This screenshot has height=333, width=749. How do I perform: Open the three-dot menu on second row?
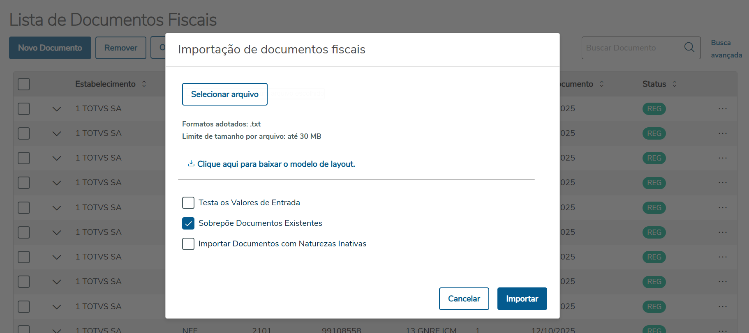723,133
